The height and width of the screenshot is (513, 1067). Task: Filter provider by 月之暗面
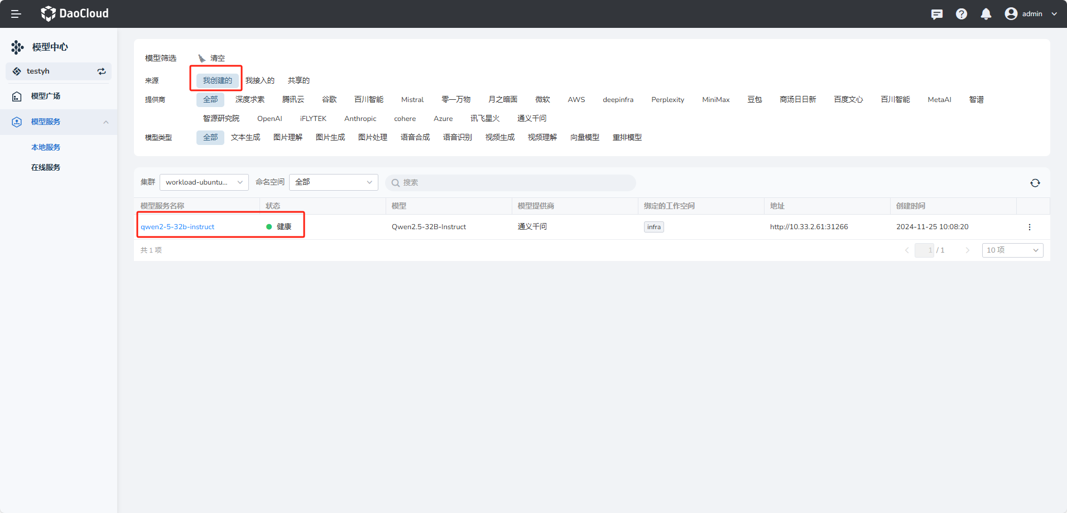tap(503, 100)
